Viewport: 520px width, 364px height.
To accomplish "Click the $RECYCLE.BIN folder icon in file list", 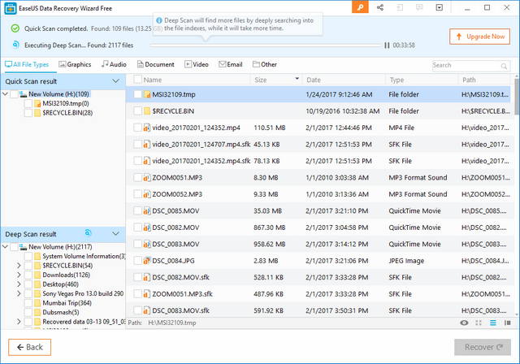I will coord(147,111).
